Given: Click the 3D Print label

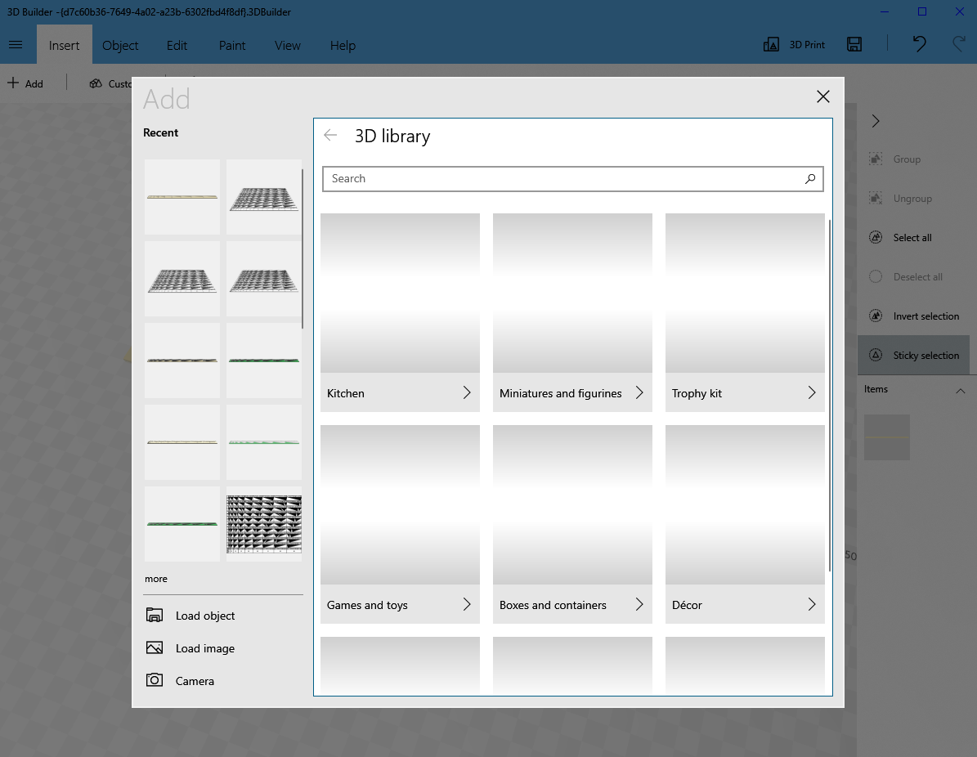Looking at the screenshot, I should [x=807, y=45].
